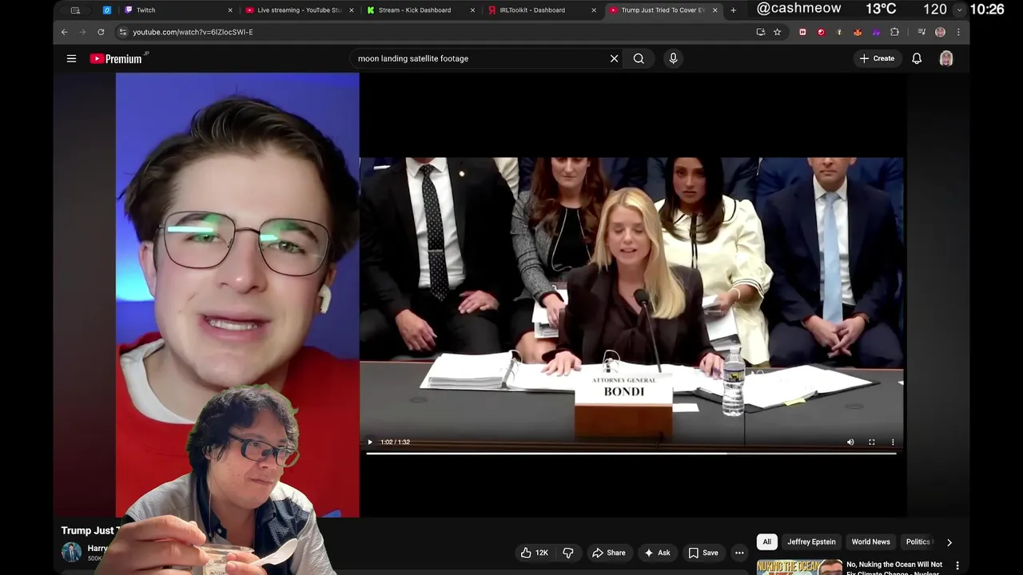The height and width of the screenshot is (575, 1023).
Task: Click the cast or install icon in address bar
Action: click(760, 32)
